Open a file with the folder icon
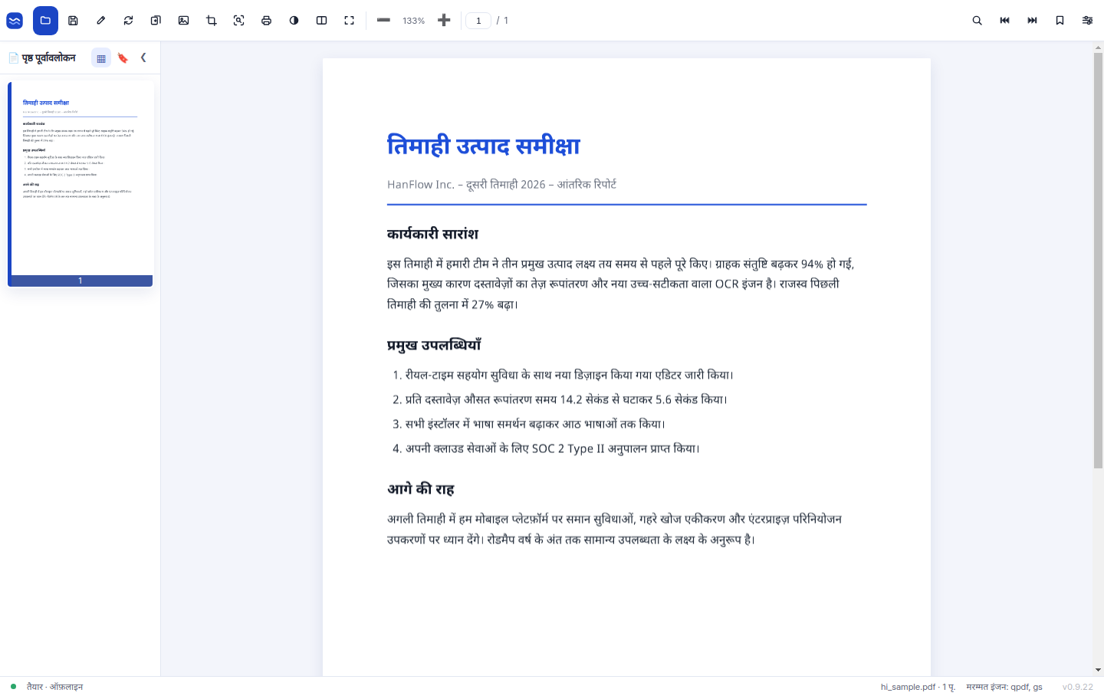Viewport: 1104px width, 696px height. [x=45, y=21]
